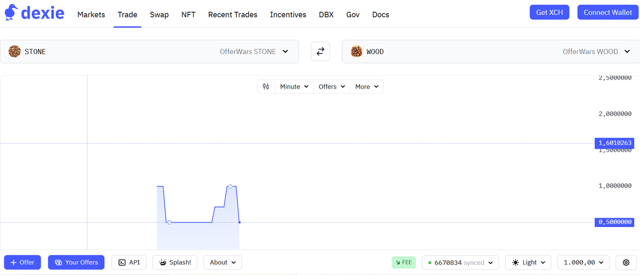Click Connect Wallet

(607, 12)
